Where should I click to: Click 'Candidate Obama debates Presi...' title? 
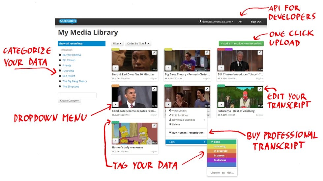click(134, 111)
